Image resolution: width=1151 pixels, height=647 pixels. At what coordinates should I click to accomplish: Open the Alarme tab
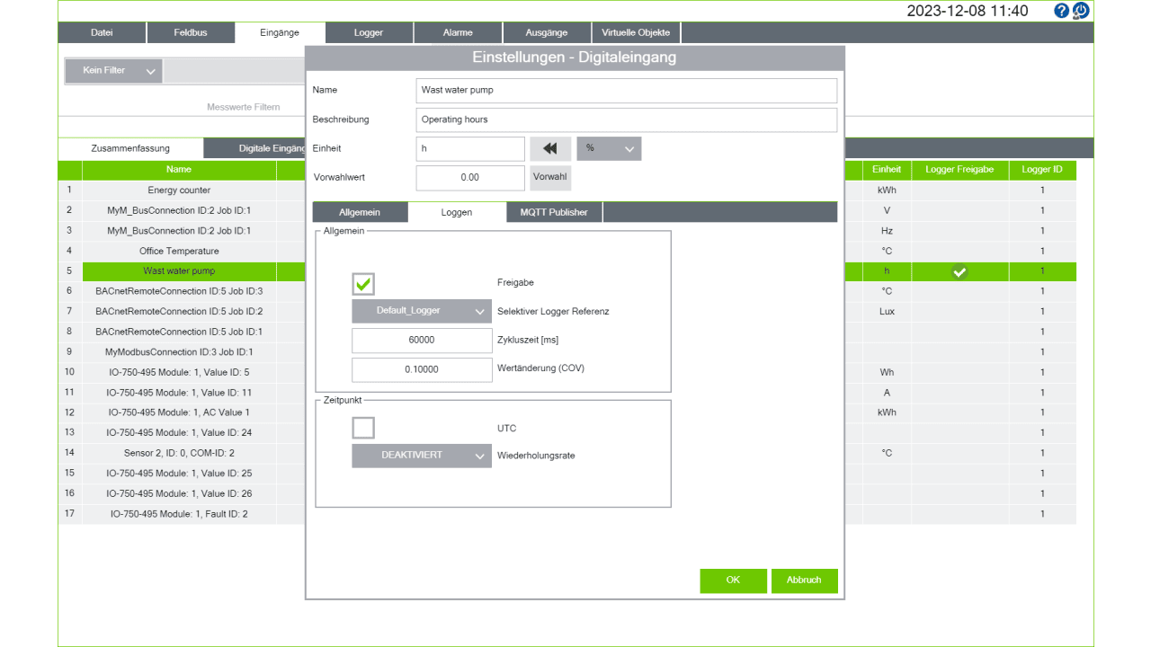[x=458, y=33]
